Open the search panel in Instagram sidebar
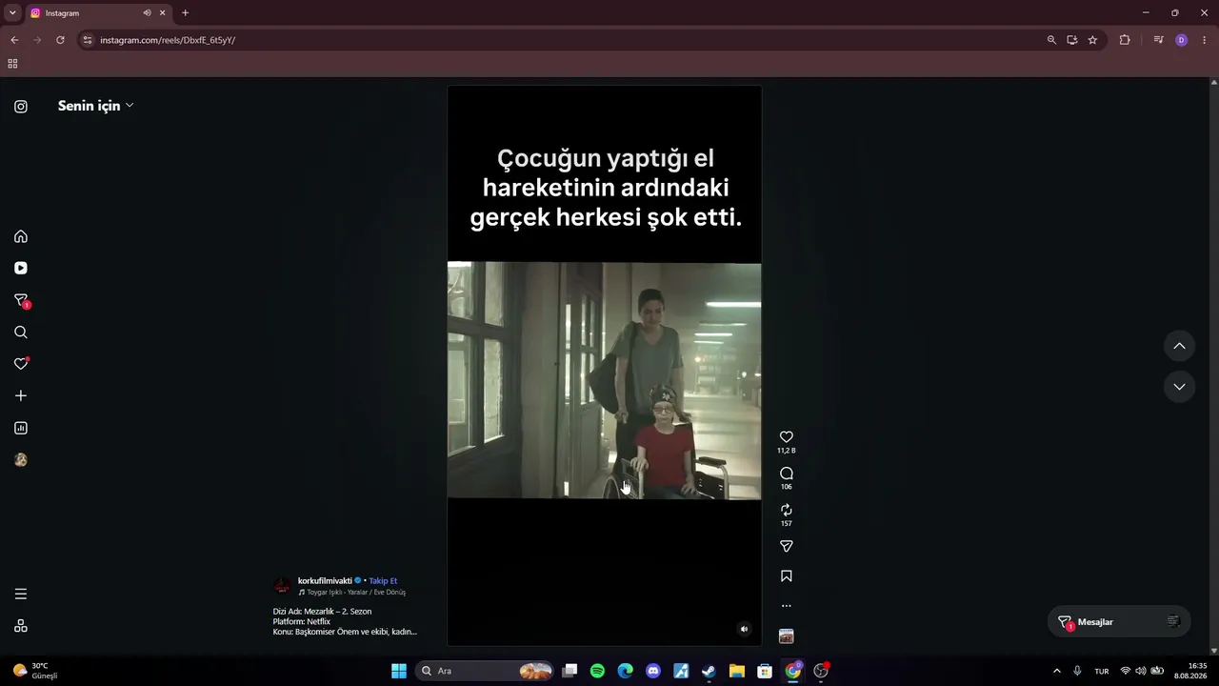This screenshot has width=1219, height=686. (x=21, y=333)
